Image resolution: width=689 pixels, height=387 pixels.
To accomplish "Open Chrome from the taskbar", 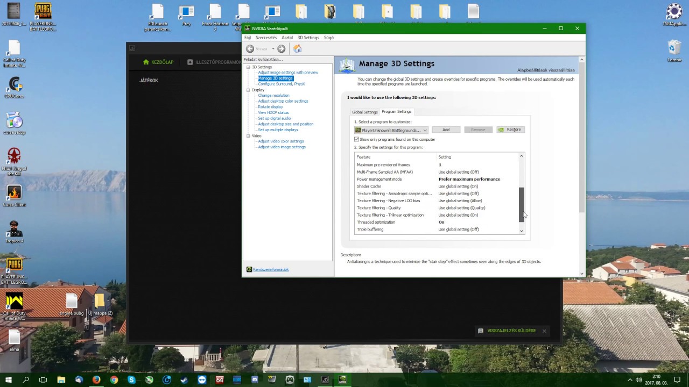I will point(114,379).
